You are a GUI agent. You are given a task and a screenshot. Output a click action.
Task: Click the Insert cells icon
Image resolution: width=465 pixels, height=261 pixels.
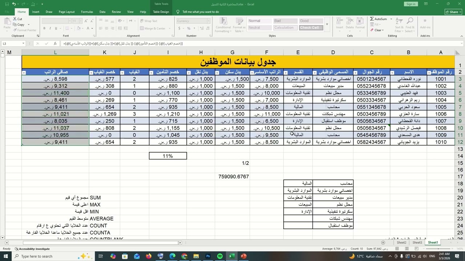339,21
